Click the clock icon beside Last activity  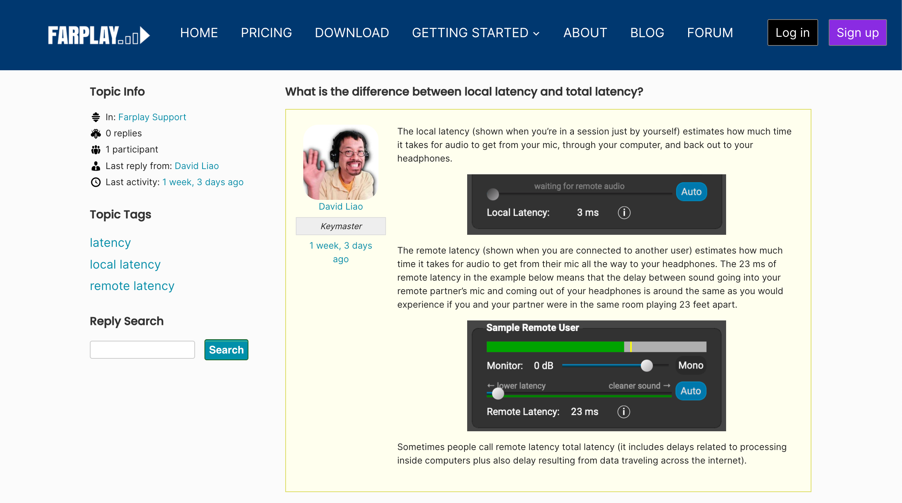pyautogui.click(x=96, y=182)
